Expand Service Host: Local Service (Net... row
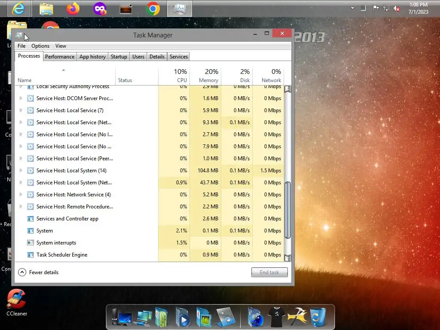 tap(21, 122)
